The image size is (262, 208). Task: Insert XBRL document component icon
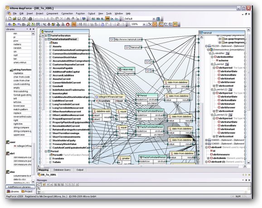(x=38, y=24)
